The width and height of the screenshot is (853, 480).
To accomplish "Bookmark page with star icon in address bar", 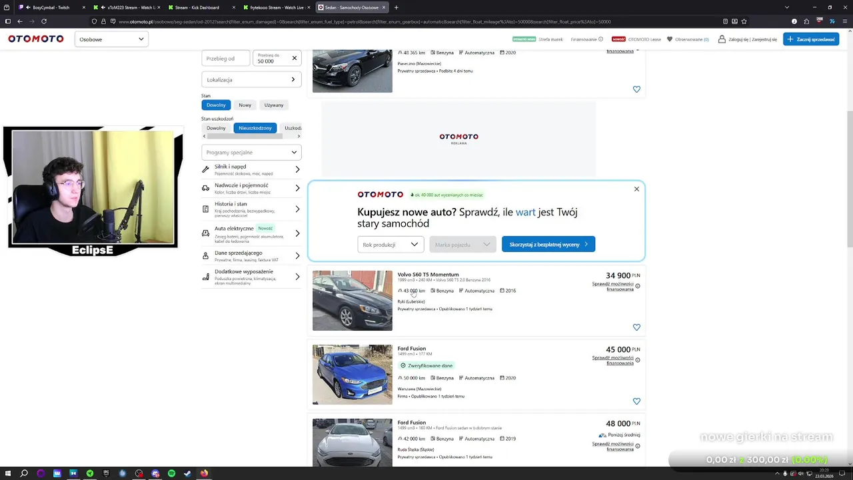I will point(744,21).
